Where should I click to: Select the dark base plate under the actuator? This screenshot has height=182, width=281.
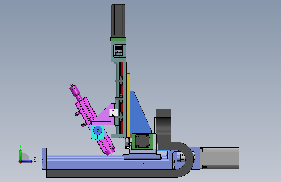click(x=111, y=173)
